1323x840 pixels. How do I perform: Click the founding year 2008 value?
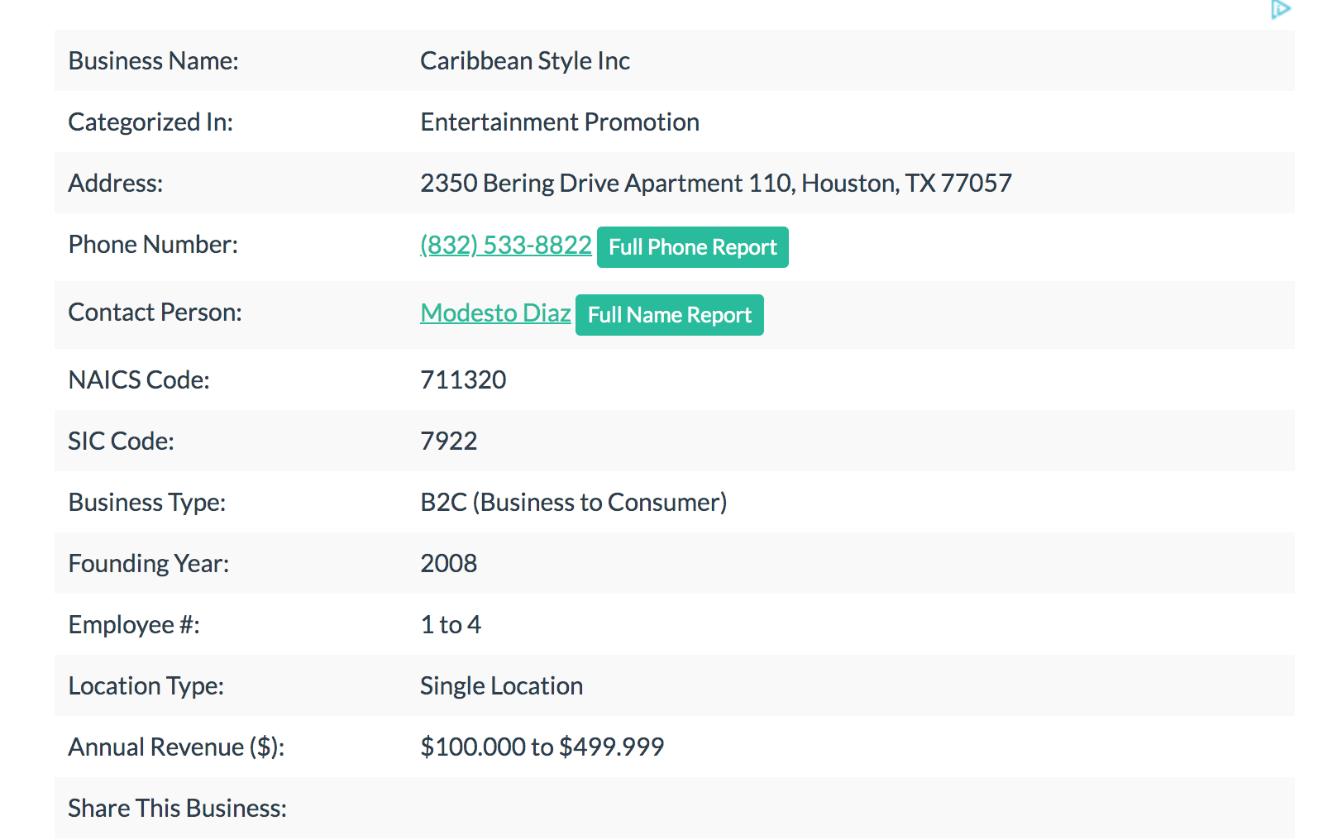click(x=448, y=564)
